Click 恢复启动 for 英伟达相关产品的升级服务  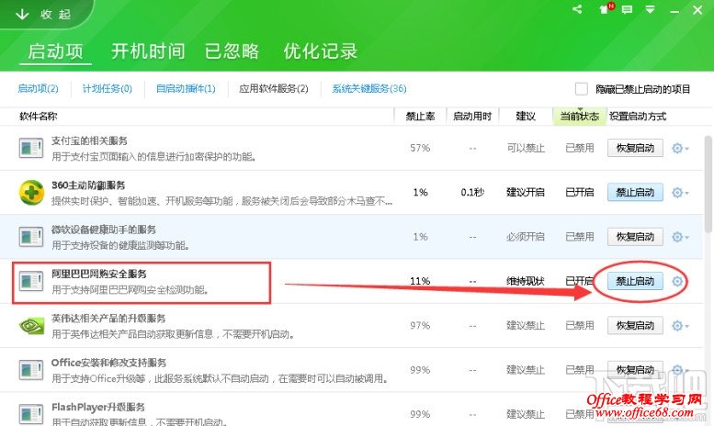click(635, 325)
